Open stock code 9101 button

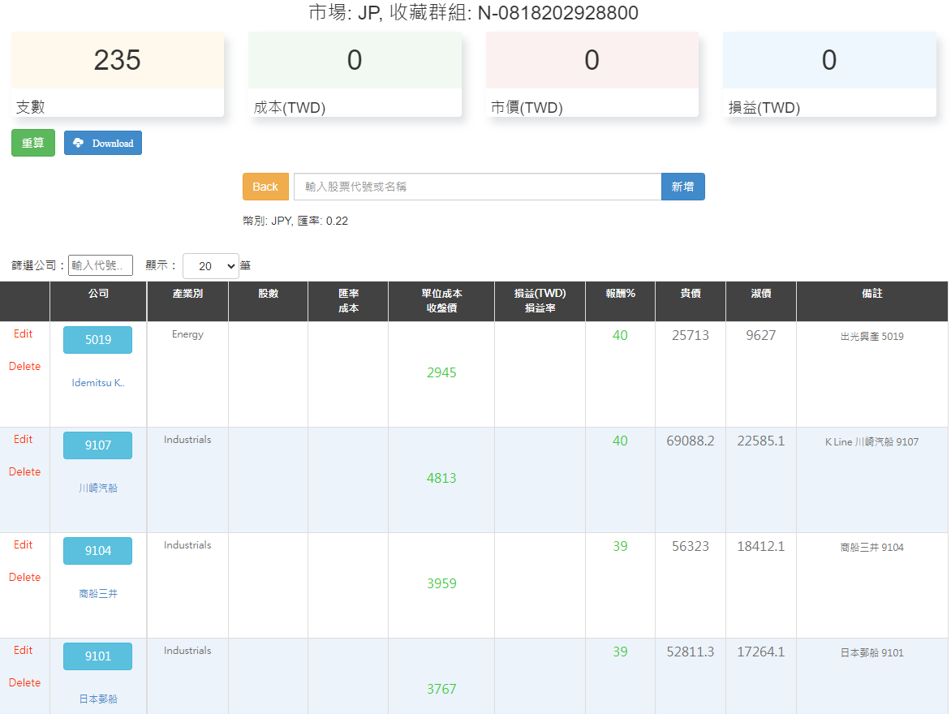tap(97, 656)
